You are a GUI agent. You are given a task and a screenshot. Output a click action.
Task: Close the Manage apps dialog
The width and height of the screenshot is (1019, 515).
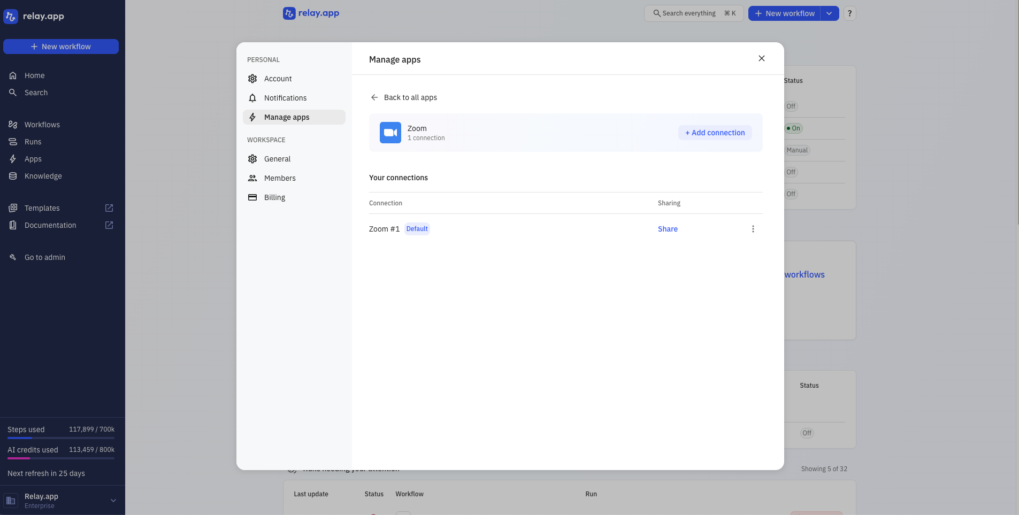761,58
